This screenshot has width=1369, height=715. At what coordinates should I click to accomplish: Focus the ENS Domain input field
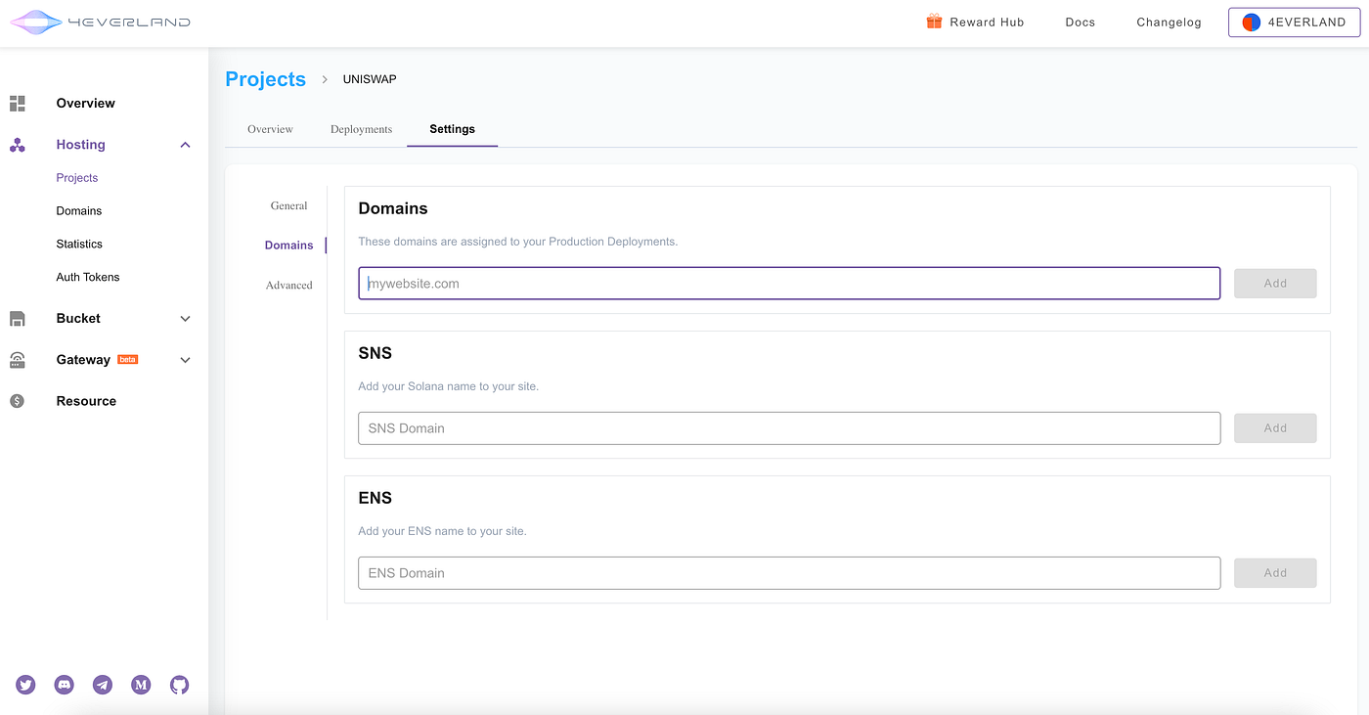click(789, 573)
